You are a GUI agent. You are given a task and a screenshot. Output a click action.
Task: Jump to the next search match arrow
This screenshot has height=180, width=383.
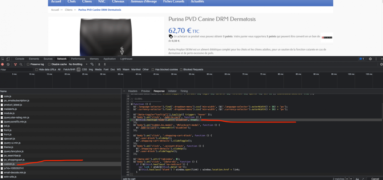351,178
